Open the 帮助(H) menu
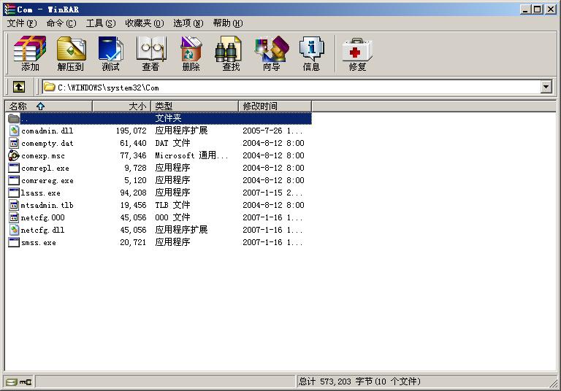Viewport: 561px width, 391px height. [228, 23]
